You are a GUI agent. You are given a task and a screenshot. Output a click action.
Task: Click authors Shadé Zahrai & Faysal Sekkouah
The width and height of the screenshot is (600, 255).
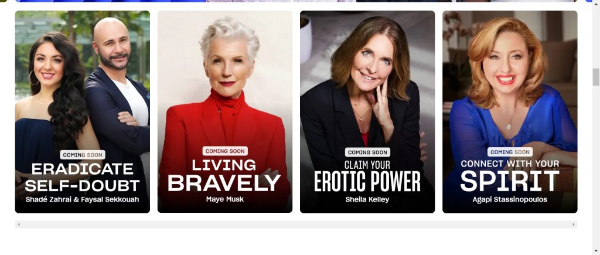coord(82,199)
